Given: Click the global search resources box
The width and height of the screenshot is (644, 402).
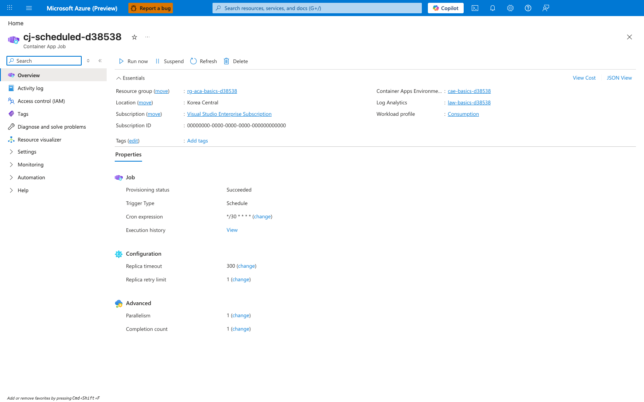Looking at the screenshot, I should point(317,8).
